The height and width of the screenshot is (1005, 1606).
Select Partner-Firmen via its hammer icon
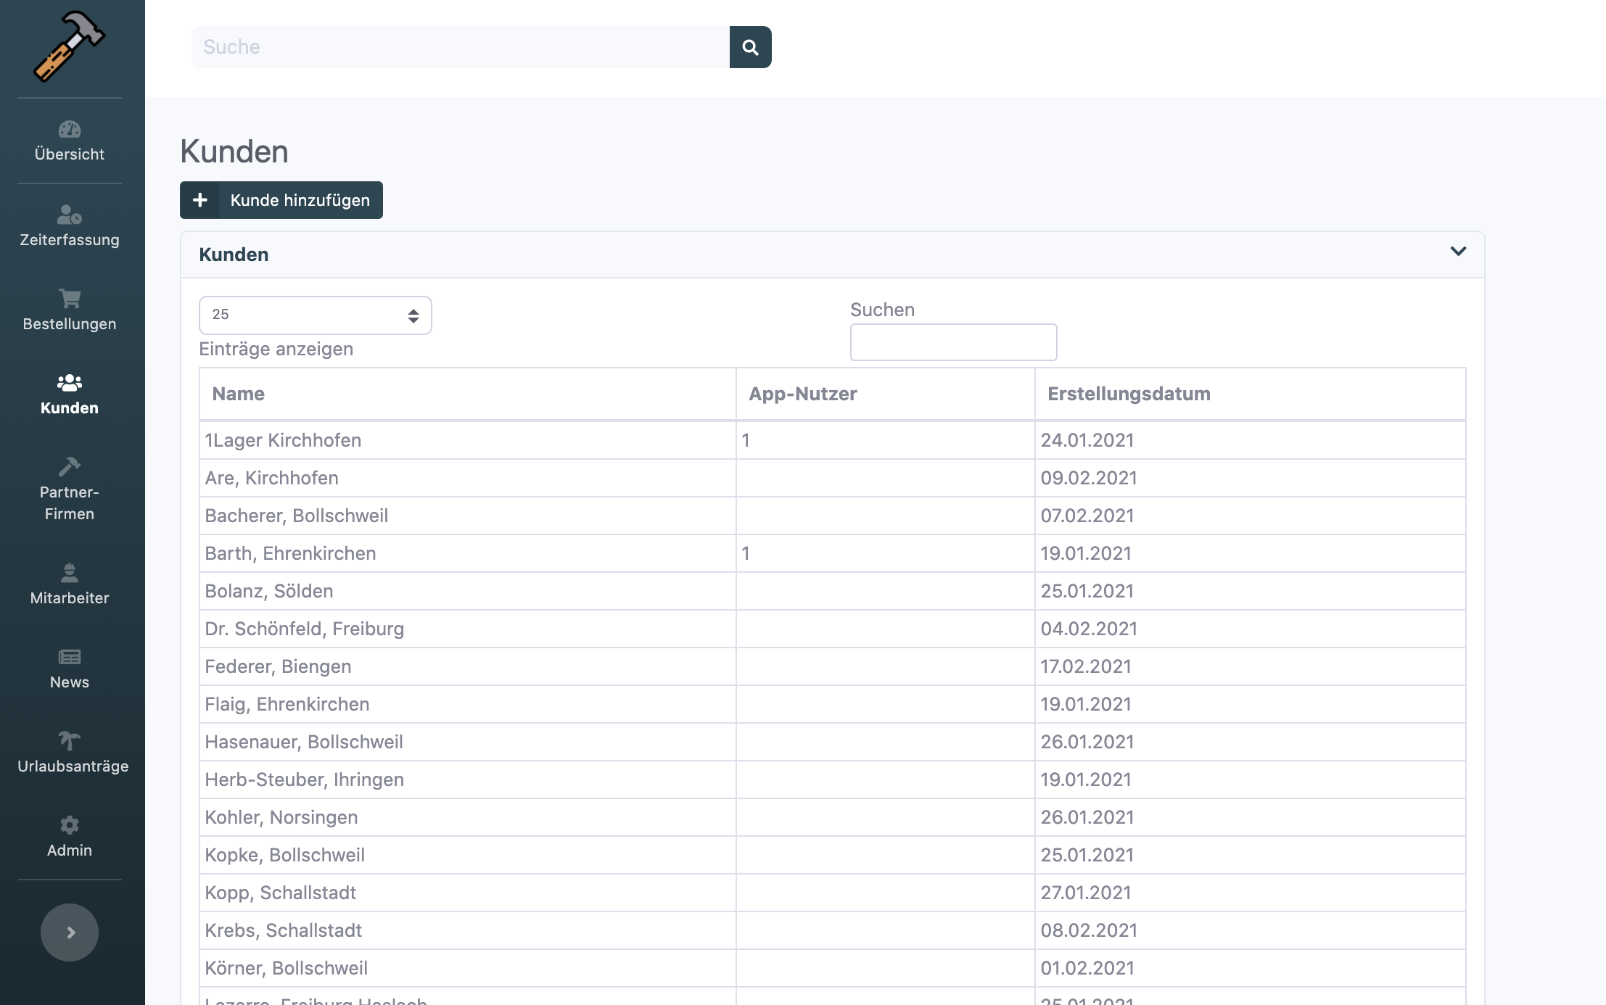point(70,467)
